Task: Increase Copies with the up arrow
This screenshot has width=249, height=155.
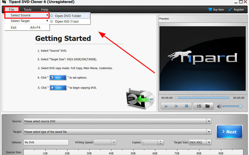Action: [x=161, y=141]
